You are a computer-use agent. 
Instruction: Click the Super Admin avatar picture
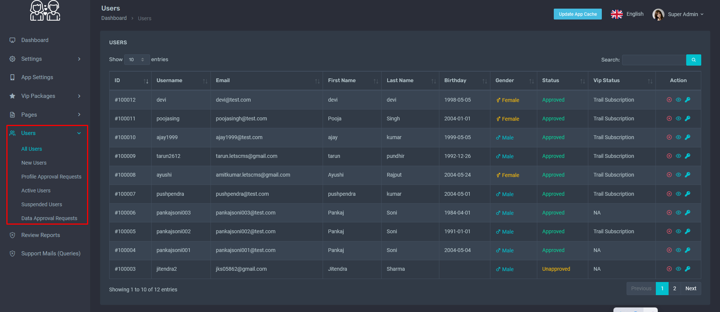tap(658, 14)
